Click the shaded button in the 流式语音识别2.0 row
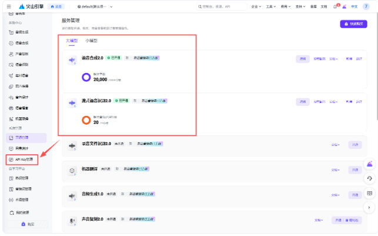This screenshot has height=236, width=378. pyautogui.click(x=303, y=102)
